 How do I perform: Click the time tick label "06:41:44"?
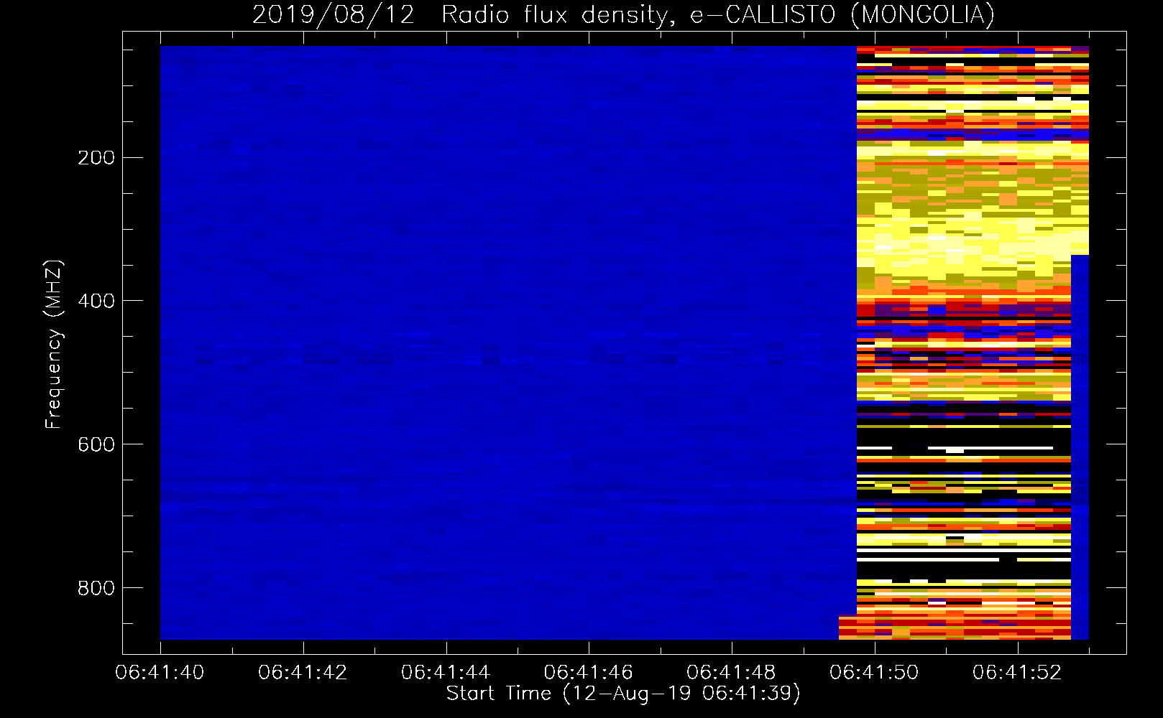[446, 673]
